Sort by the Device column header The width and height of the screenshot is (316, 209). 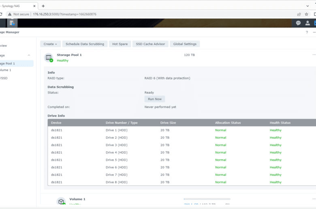click(x=56, y=123)
